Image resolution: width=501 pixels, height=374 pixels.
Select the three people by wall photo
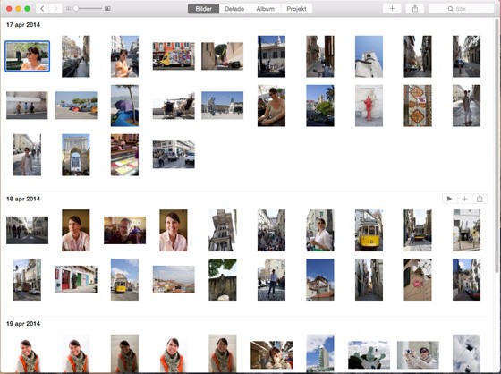click(27, 106)
